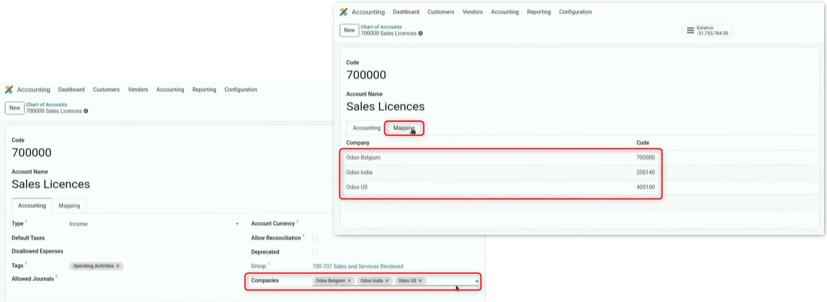Open Reporting menu in left window
Viewport: 827px width, 302px height.
(x=204, y=90)
